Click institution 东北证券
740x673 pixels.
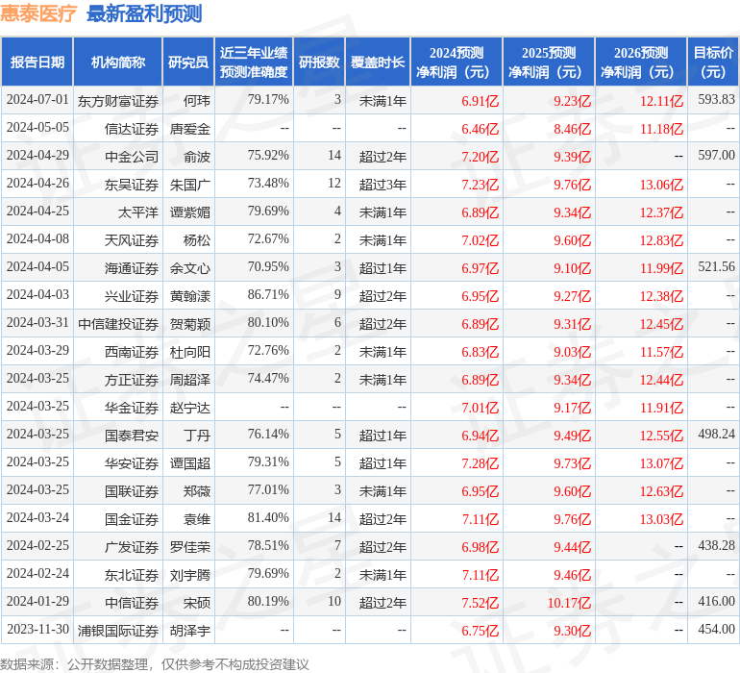coord(132,575)
